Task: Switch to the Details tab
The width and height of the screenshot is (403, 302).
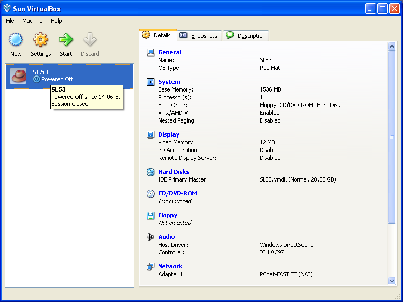Action: point(158,35)
